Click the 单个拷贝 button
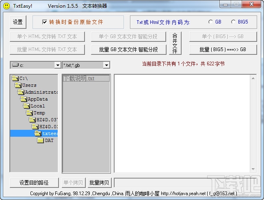Screen dimensions: 264x200 coord(74,183)
